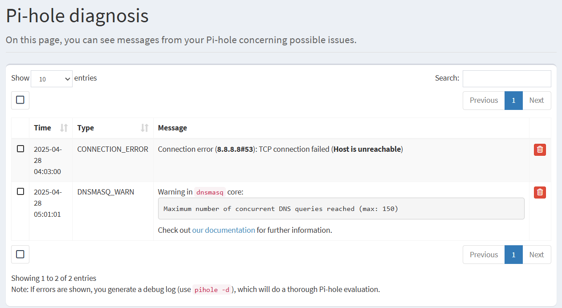Click the dnsmasq warning message code box

[x=341, y=209]
